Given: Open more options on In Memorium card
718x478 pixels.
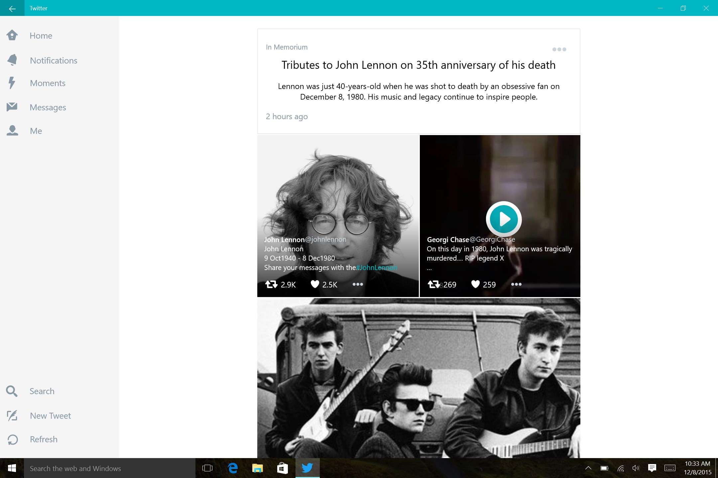Looking at the screenshot, I should tap(559, 49).
